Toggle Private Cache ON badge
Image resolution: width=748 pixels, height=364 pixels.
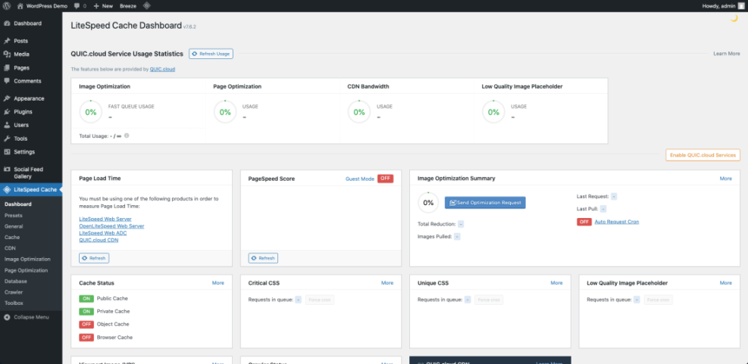click(x=86, y=311)
